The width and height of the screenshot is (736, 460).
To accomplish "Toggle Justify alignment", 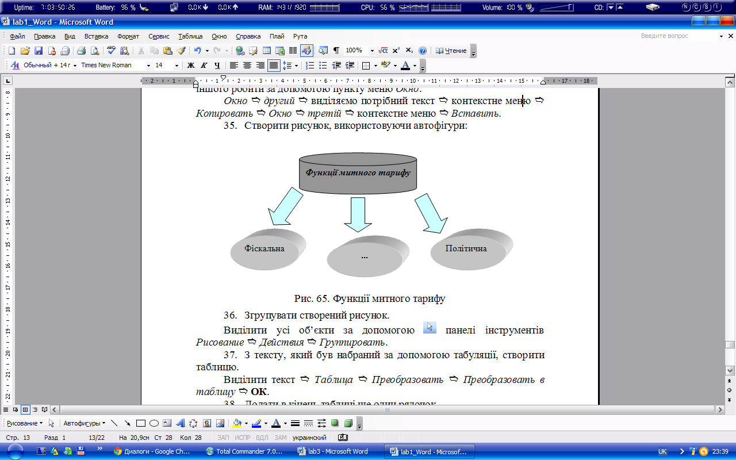I will [x=274, y=66].
